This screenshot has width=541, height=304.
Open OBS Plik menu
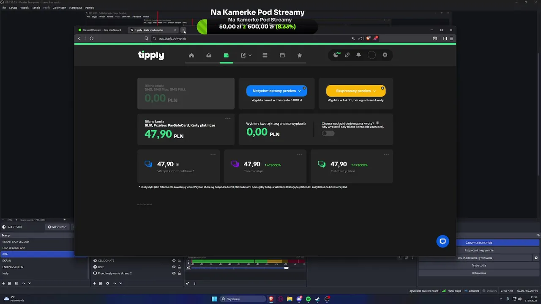point(4,8)
